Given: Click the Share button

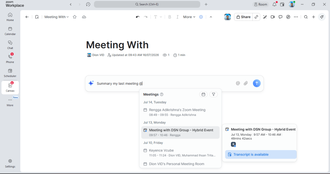Looking at the screenshot, I should (243, 17).
